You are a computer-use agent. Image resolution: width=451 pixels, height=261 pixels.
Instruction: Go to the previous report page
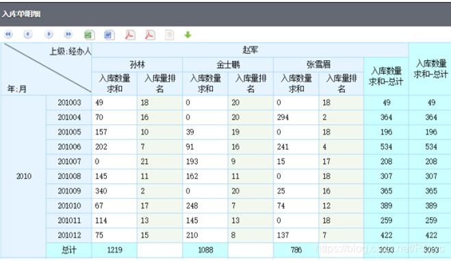pos(28,34)
